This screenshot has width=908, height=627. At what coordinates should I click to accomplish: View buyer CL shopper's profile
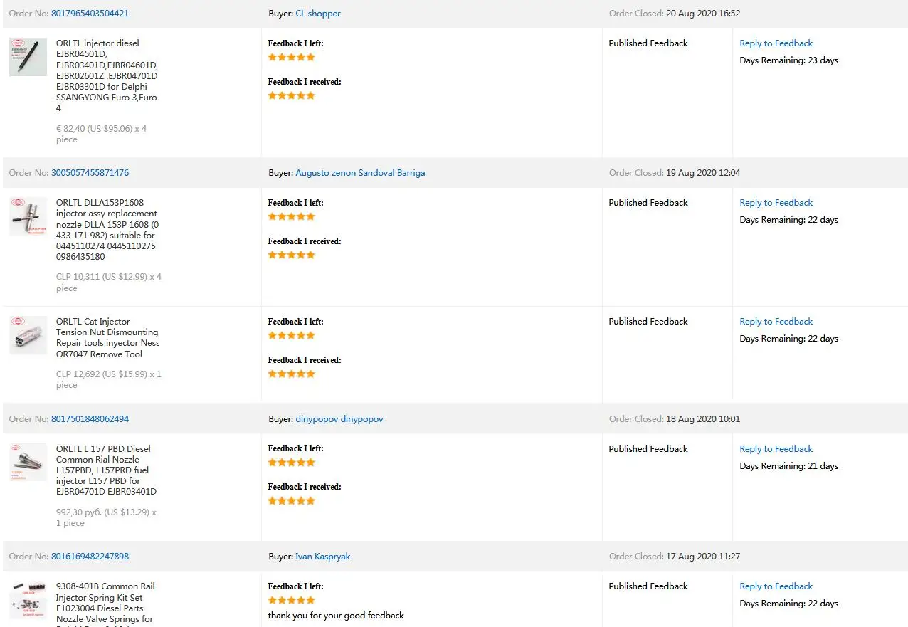pos(318,14)
